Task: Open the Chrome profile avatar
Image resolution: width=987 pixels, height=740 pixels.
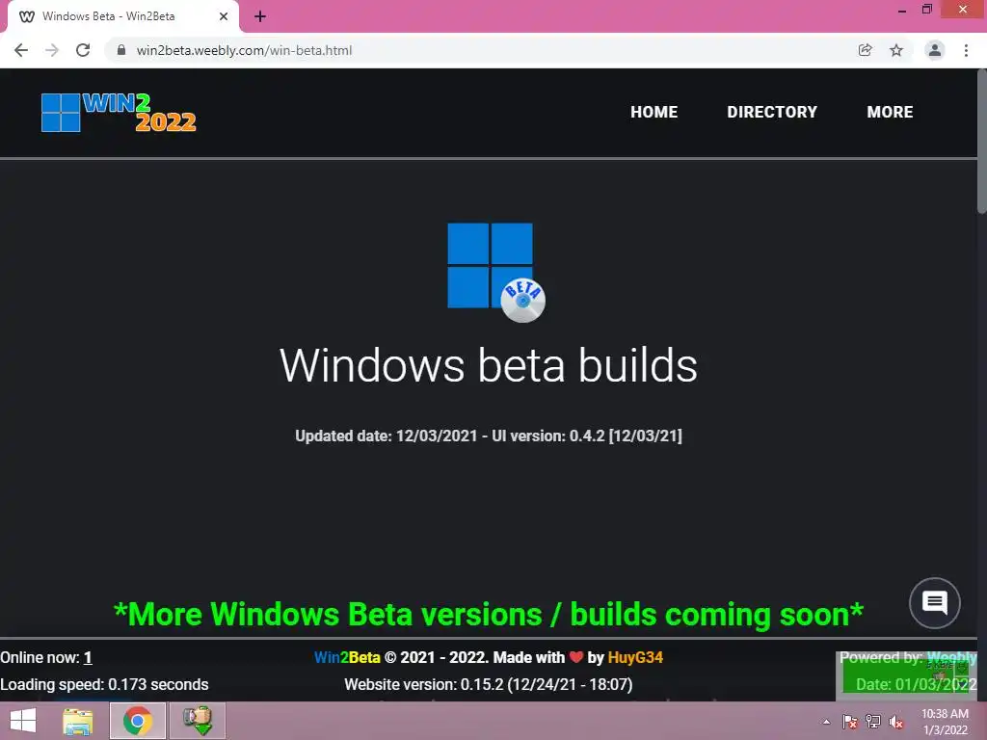Action: [935, 50]
